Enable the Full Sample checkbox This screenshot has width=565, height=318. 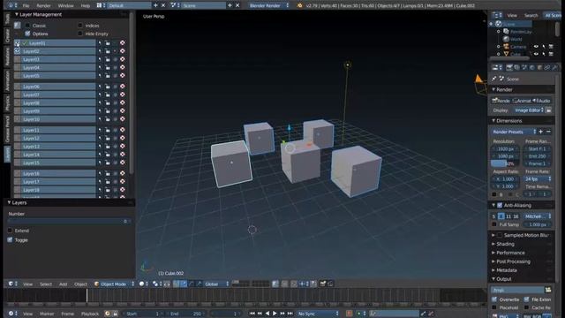point(494,224)
